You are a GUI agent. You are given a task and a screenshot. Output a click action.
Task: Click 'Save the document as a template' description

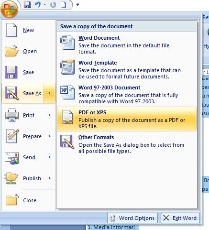click(130, 74)
